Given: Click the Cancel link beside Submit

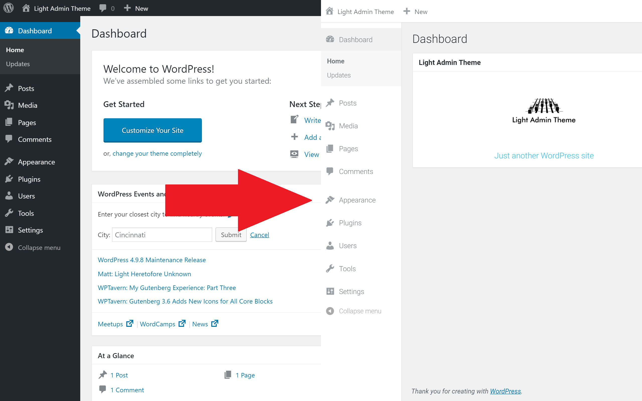Looking at the screenshot, I should [x=260, y=235].
